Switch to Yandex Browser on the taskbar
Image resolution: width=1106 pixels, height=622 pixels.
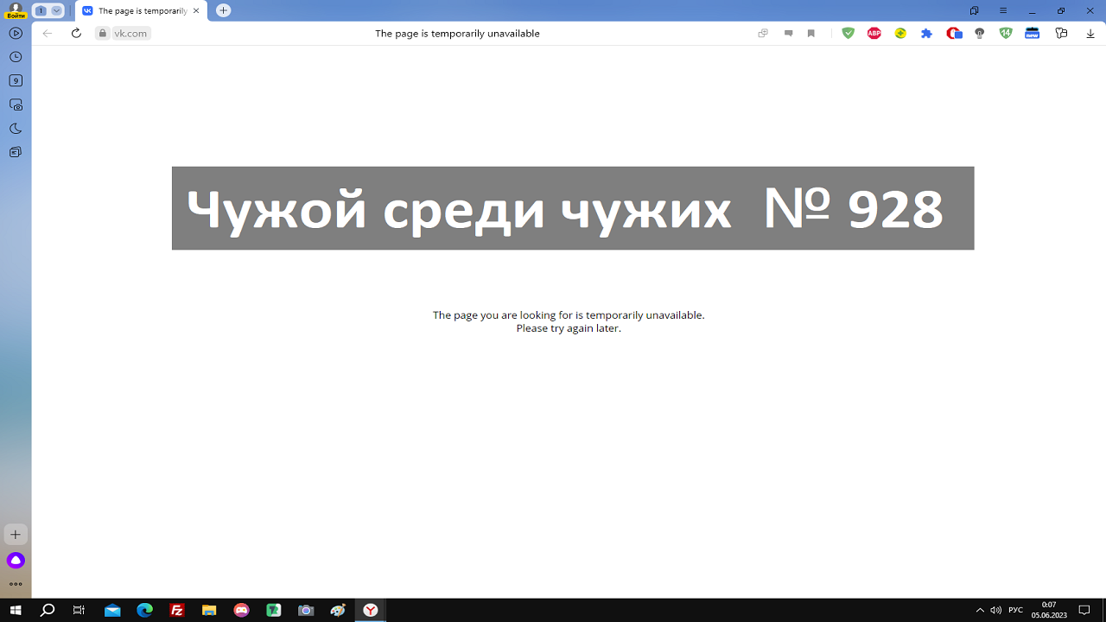pyautogui.click(x=370, y=610)
